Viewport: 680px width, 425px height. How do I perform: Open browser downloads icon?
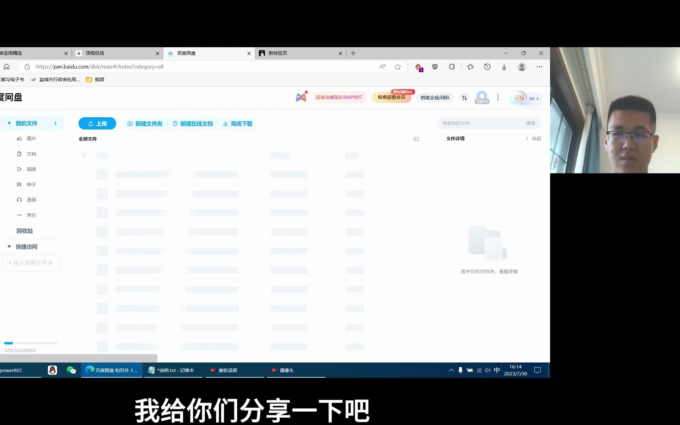tap(504, 67)
